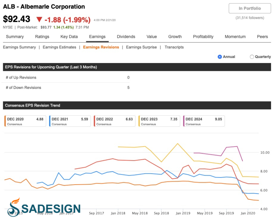Click the 8.00 y-axis label
277x220 pixels.
[264, 171]
